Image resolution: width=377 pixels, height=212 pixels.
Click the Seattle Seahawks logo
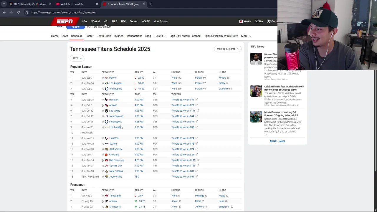click(107, 144)
